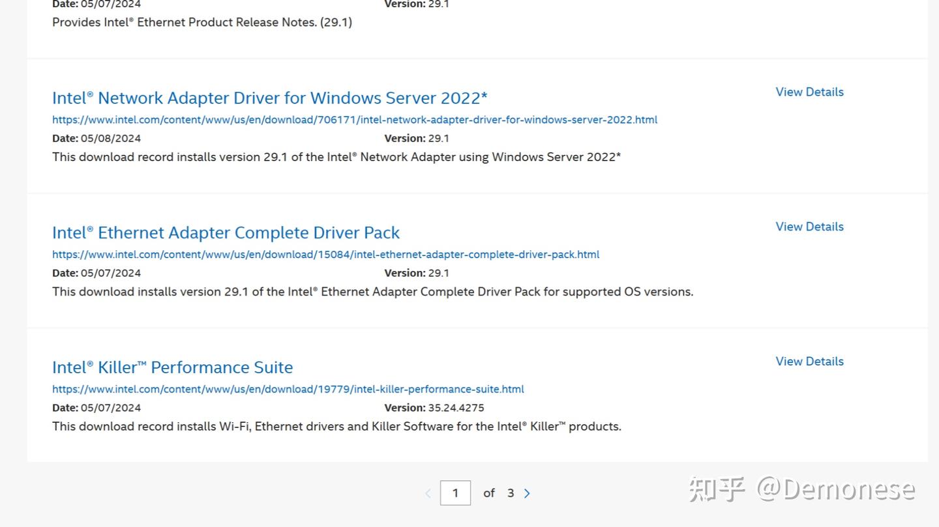The width and height of the screenshot is (939, 527).
Task: Open the intel-killer-performance-suite.html URL
Action: coord(288,390)
